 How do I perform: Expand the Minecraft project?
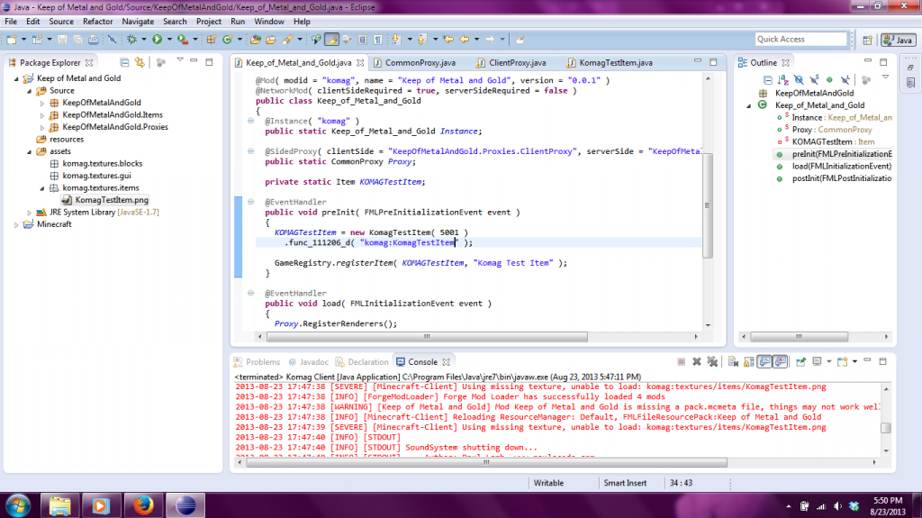coord(16,225)
